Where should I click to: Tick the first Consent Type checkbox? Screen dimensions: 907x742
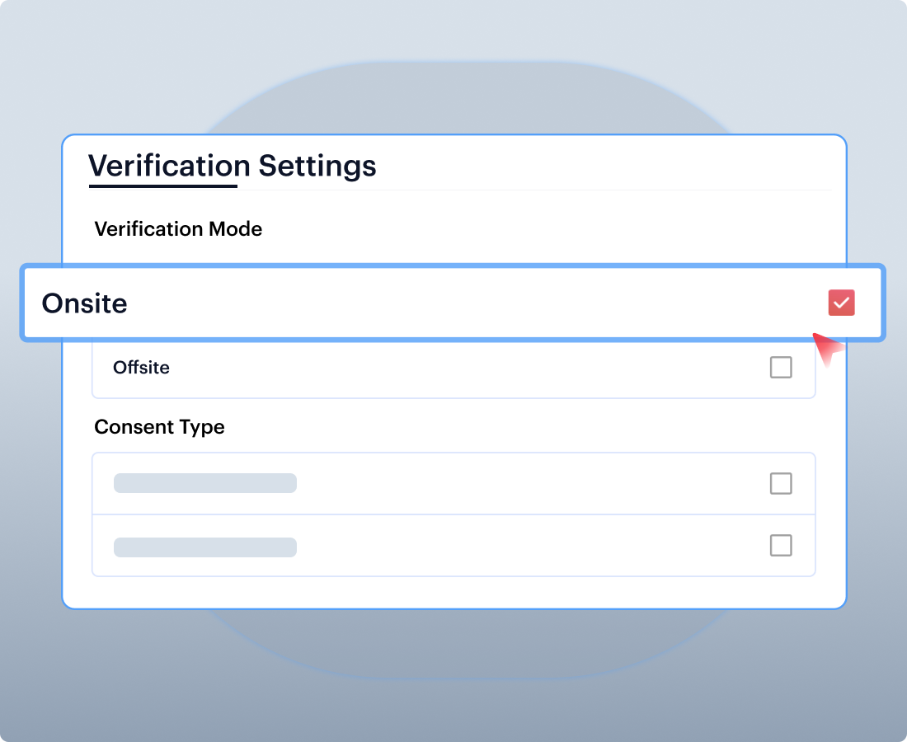(781, 483)
